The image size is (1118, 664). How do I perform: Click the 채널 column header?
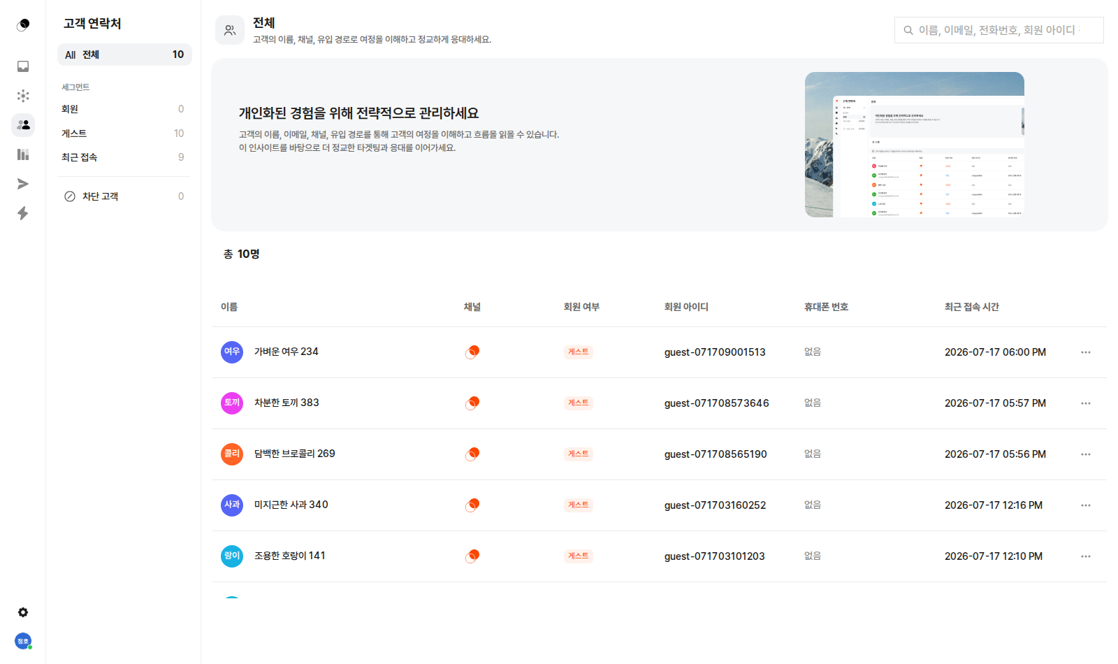tap(472, 307)
